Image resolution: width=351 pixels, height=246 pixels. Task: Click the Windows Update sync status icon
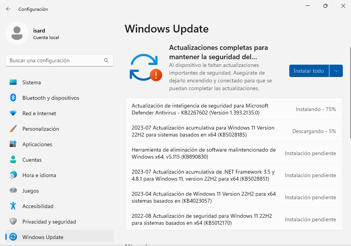(x=145, y=67)
